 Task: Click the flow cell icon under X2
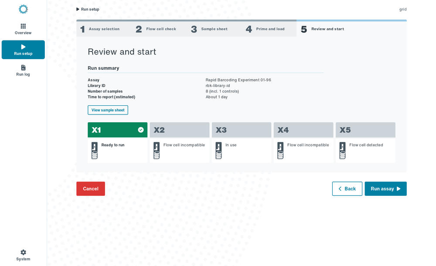click(x=157, y=151)
